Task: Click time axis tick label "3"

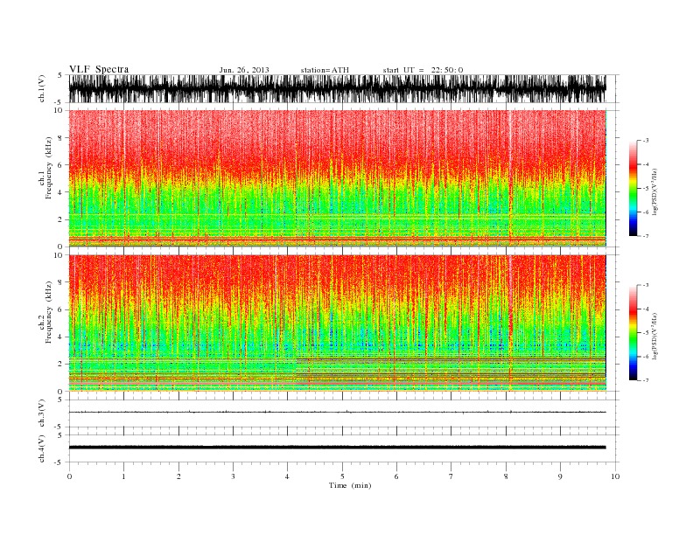Action: pyautogui.click(x=233, y=476)
